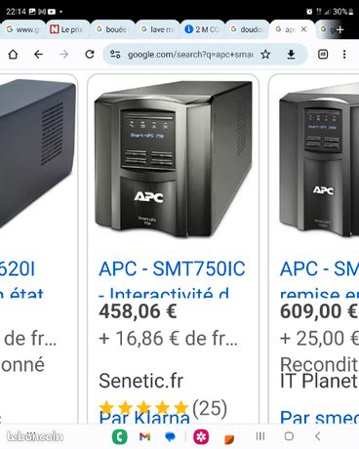Open the green phone app icon
The height and width of the screenshot is (449, 359).
[x=120, y=436]
